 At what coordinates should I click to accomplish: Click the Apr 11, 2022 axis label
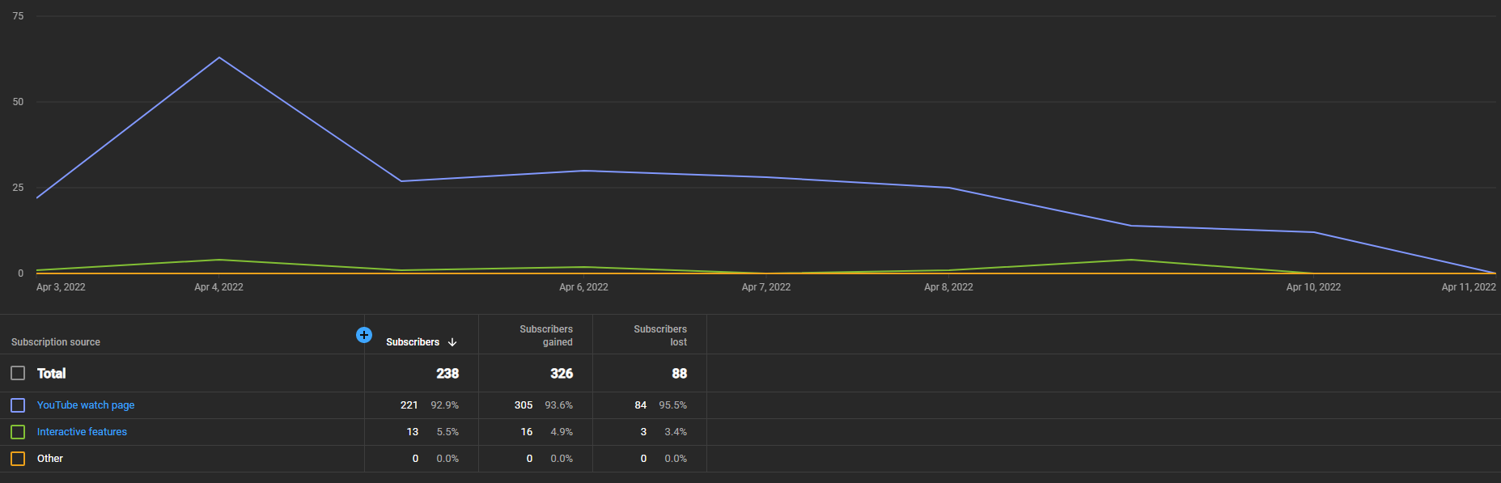click(x=1469, y=287)
